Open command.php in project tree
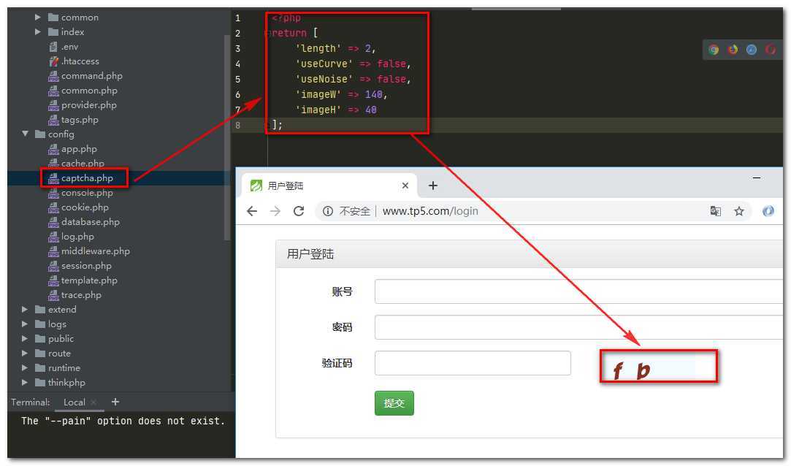This screenshot has width=791, height=466. (x=92, y=76)
